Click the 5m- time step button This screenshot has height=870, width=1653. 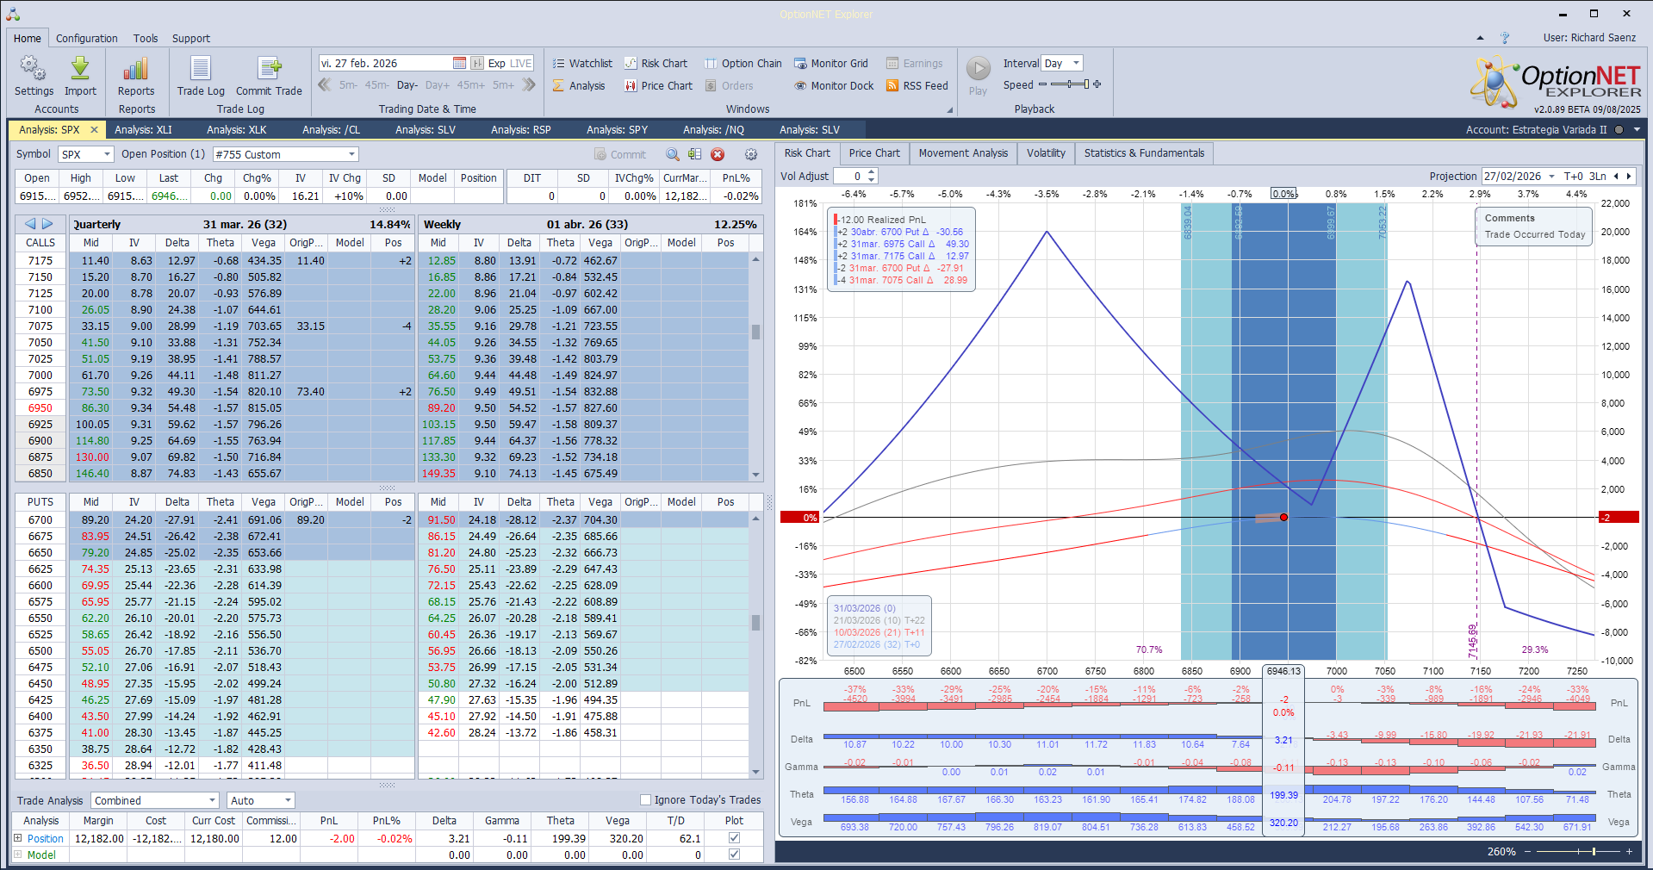point(348,85)
